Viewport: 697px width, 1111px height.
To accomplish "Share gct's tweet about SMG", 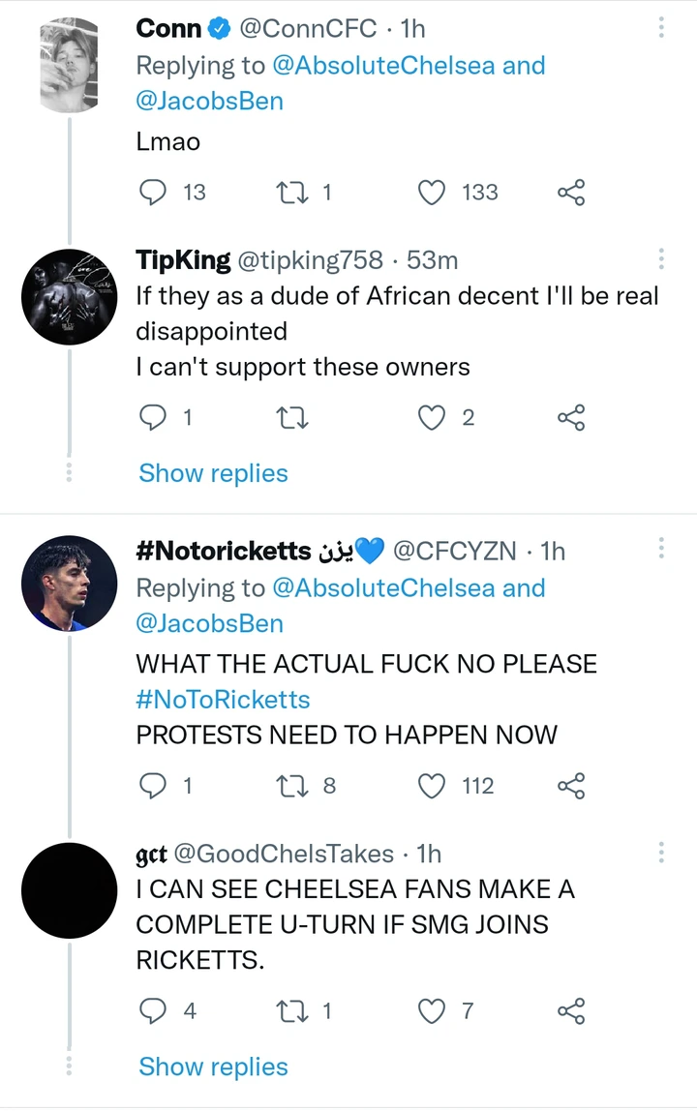I will [571, 1011].
